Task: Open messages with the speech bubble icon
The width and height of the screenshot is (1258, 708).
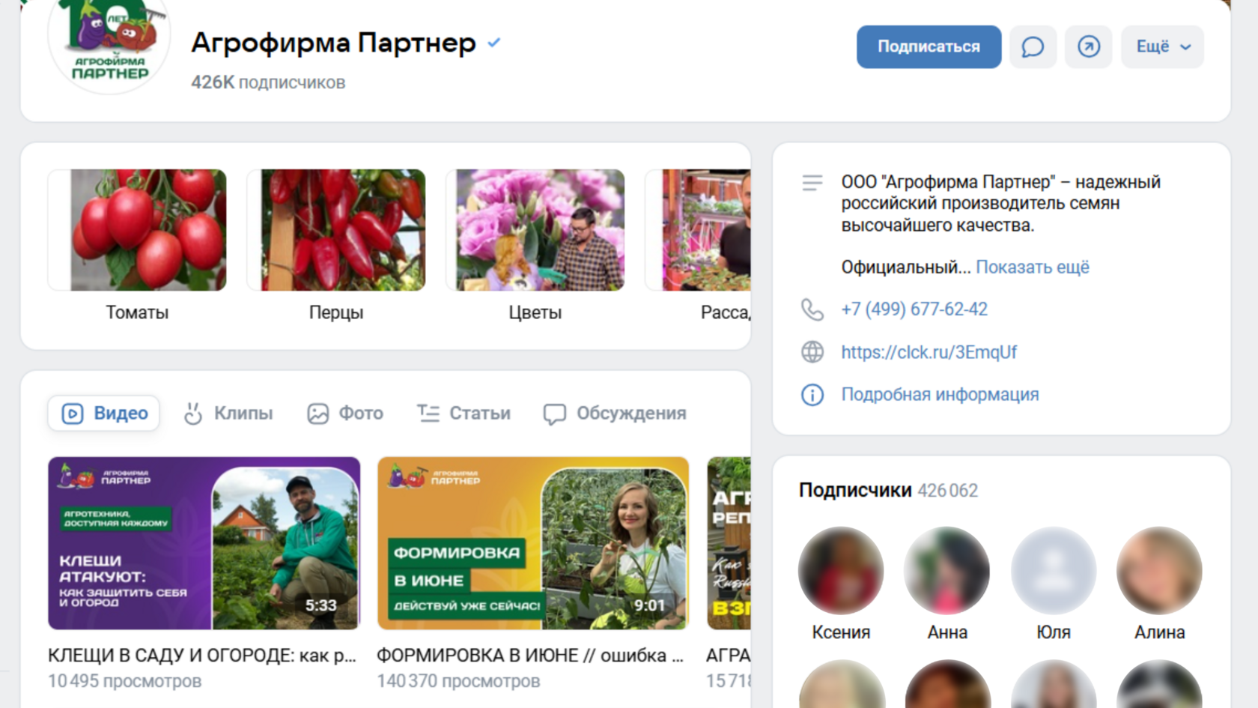Action: [x=1033, y=46]
